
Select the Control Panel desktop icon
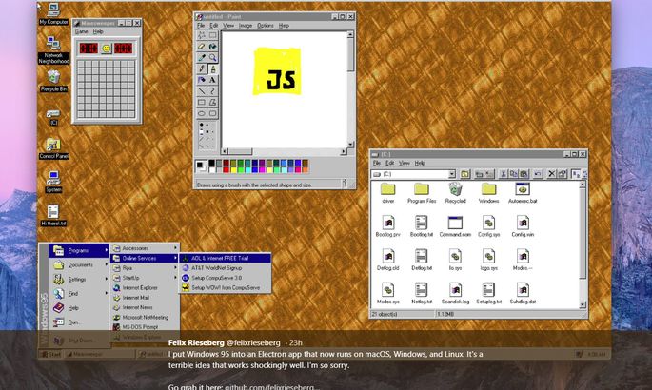pyautogui.click(x=53, y=148)
